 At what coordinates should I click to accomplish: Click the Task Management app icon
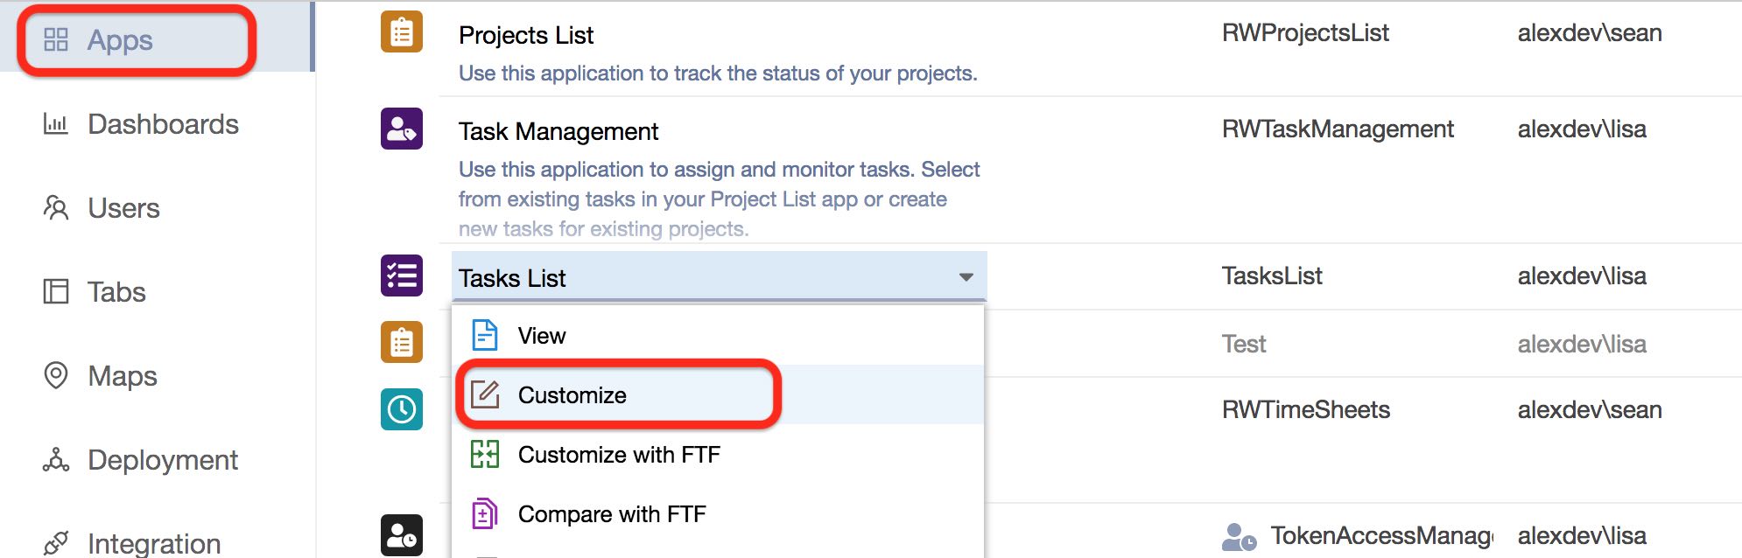(x=402, y=129)
